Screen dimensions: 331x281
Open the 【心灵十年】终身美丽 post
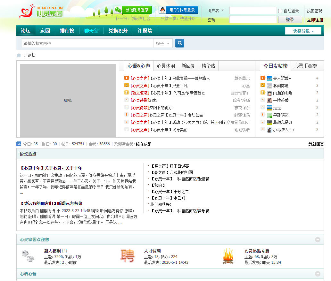coord(169,130)
